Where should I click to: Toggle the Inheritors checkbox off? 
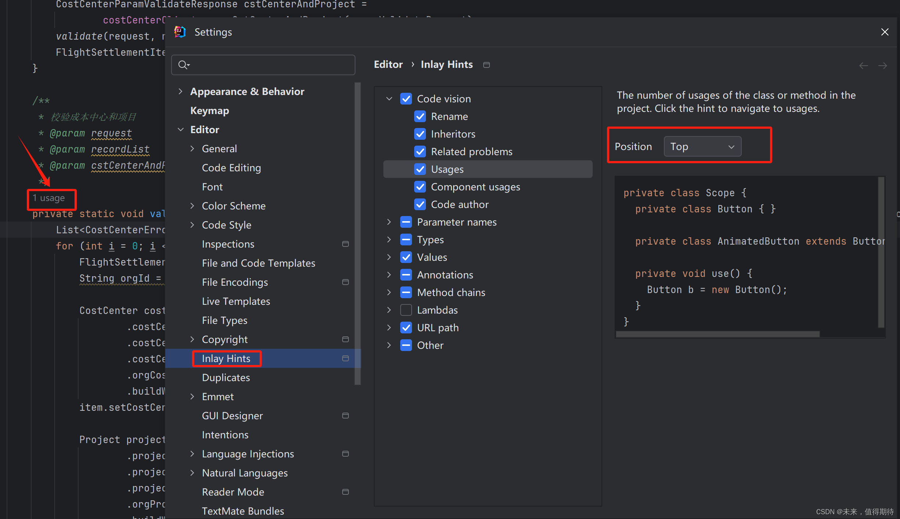(x=420, y=134)
